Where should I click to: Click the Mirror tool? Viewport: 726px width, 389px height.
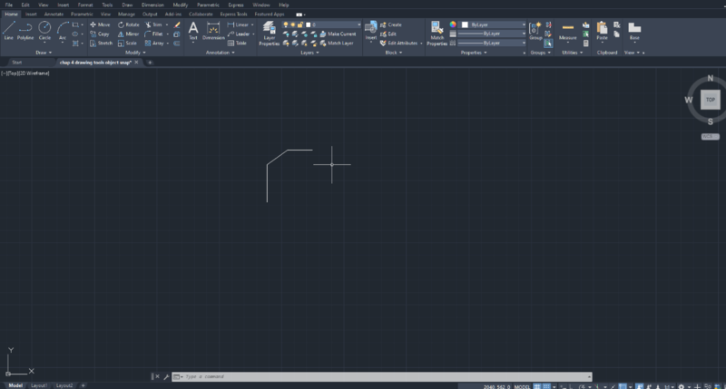[128, 34]
